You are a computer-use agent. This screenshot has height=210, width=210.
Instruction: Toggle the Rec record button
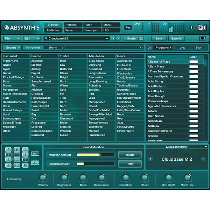pos(128,28)
